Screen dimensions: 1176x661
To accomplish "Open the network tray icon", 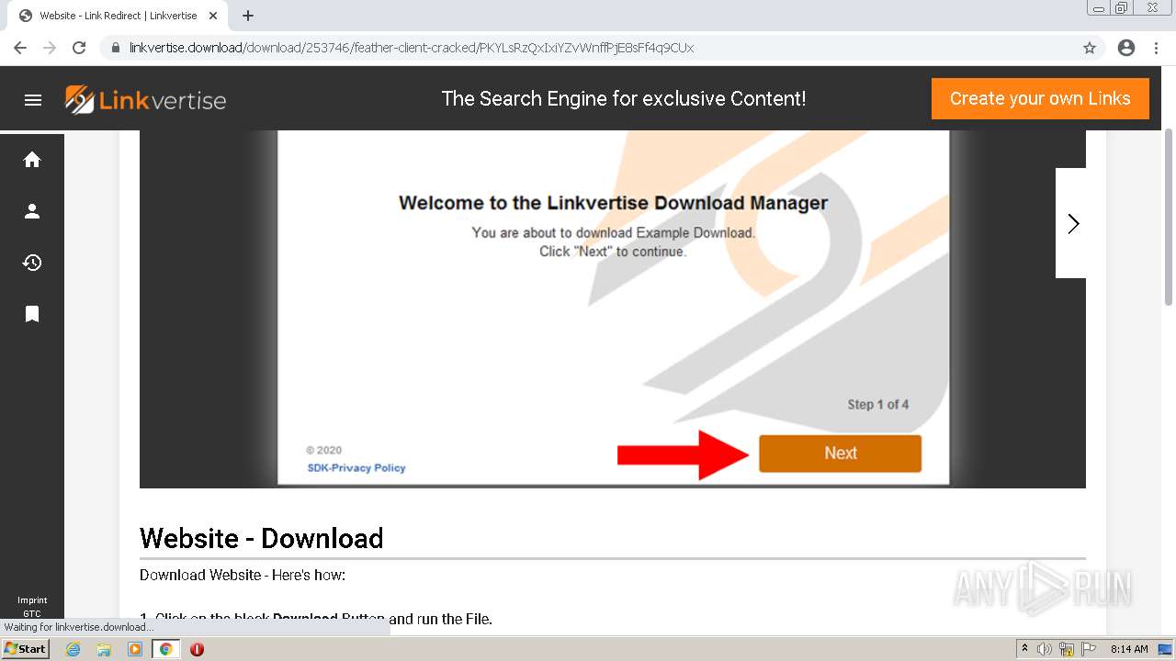I will click(1067, 649).
